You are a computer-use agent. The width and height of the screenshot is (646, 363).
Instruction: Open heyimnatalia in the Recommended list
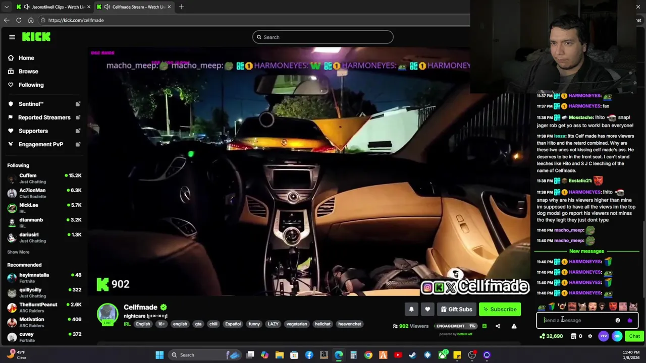pyautogui.click(x=44, y=278)
